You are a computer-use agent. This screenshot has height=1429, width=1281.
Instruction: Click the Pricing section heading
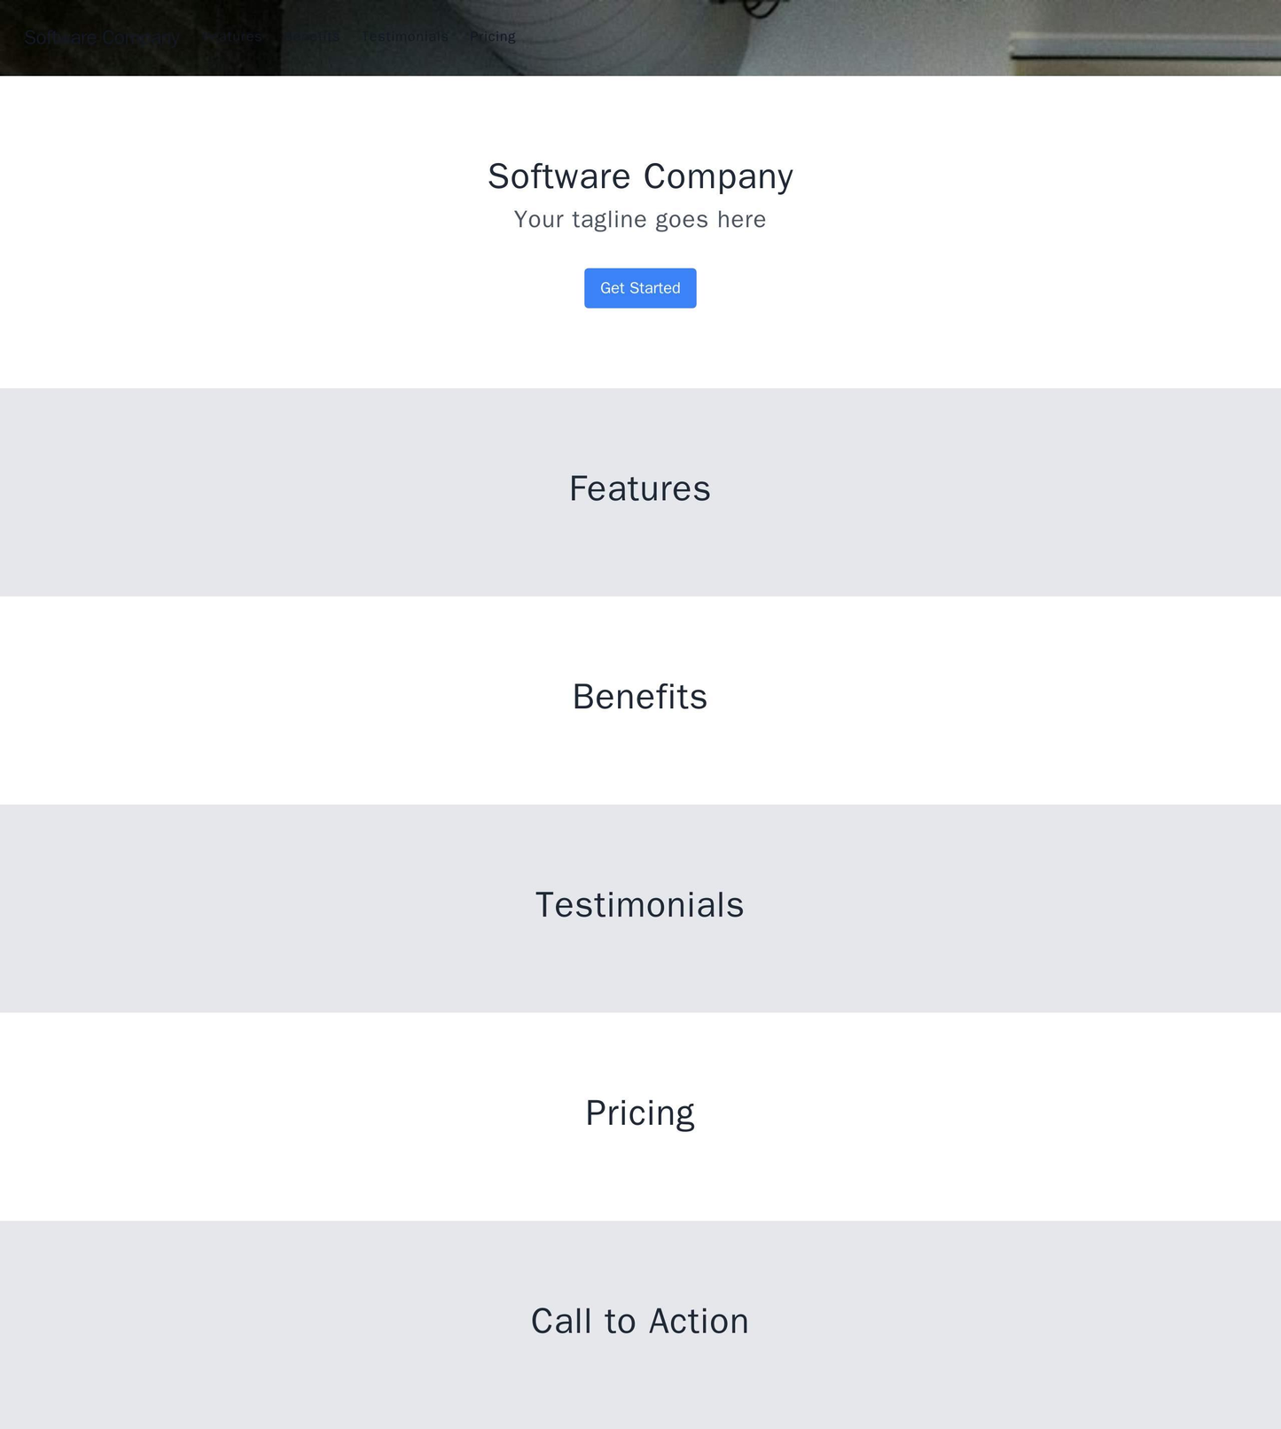(x=640, y=1112)
